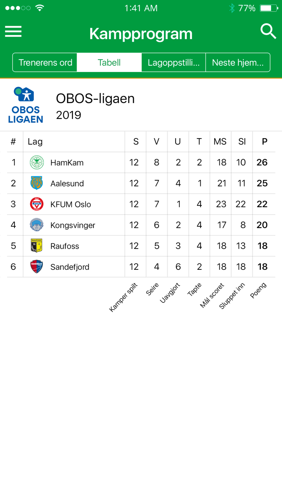Click the Raufoss club badge
The width and height of the screenshot is (282, 501).
(x=36, y=246)
